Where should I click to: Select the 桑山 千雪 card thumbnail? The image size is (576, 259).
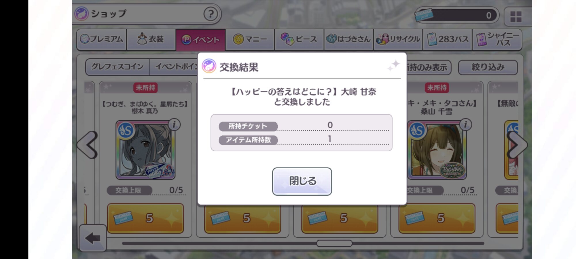coord(437,150)
